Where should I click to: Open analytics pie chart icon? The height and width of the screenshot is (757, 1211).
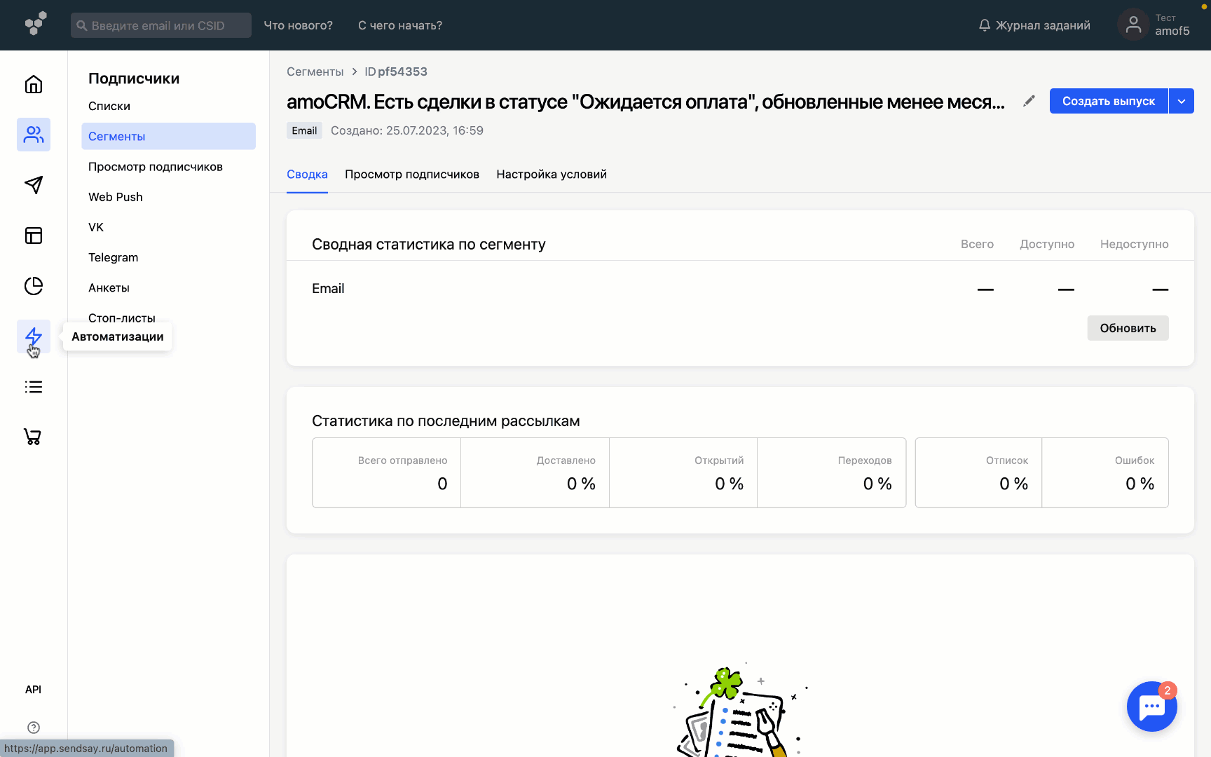click(34, 286)
